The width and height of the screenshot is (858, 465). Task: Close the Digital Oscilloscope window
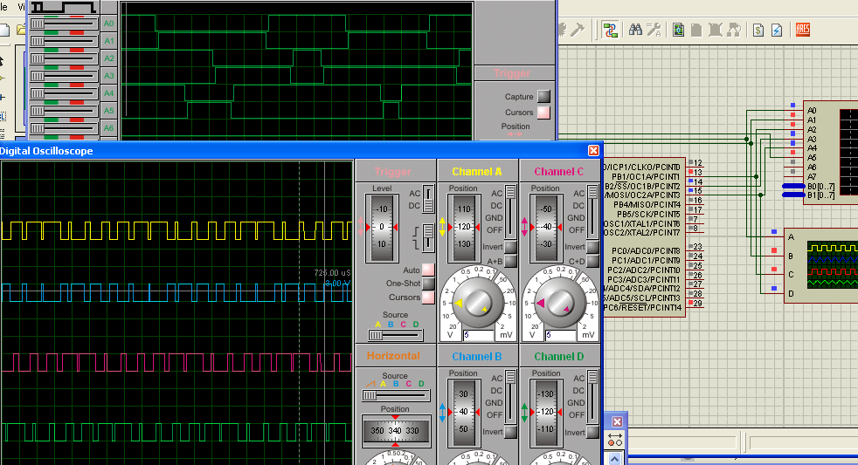[x=594, y=150]
